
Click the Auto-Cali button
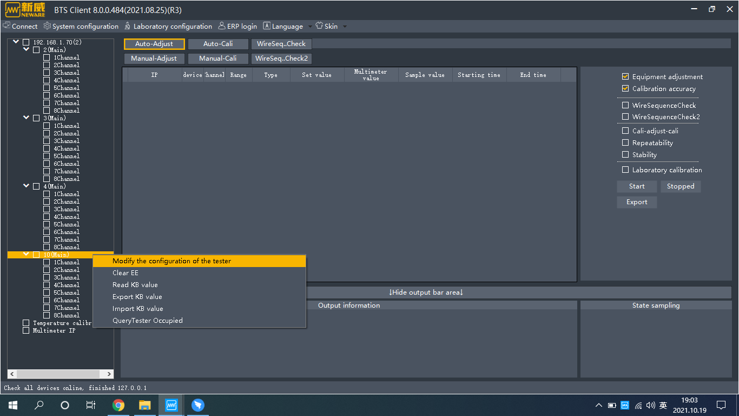[x=218, y=44]
